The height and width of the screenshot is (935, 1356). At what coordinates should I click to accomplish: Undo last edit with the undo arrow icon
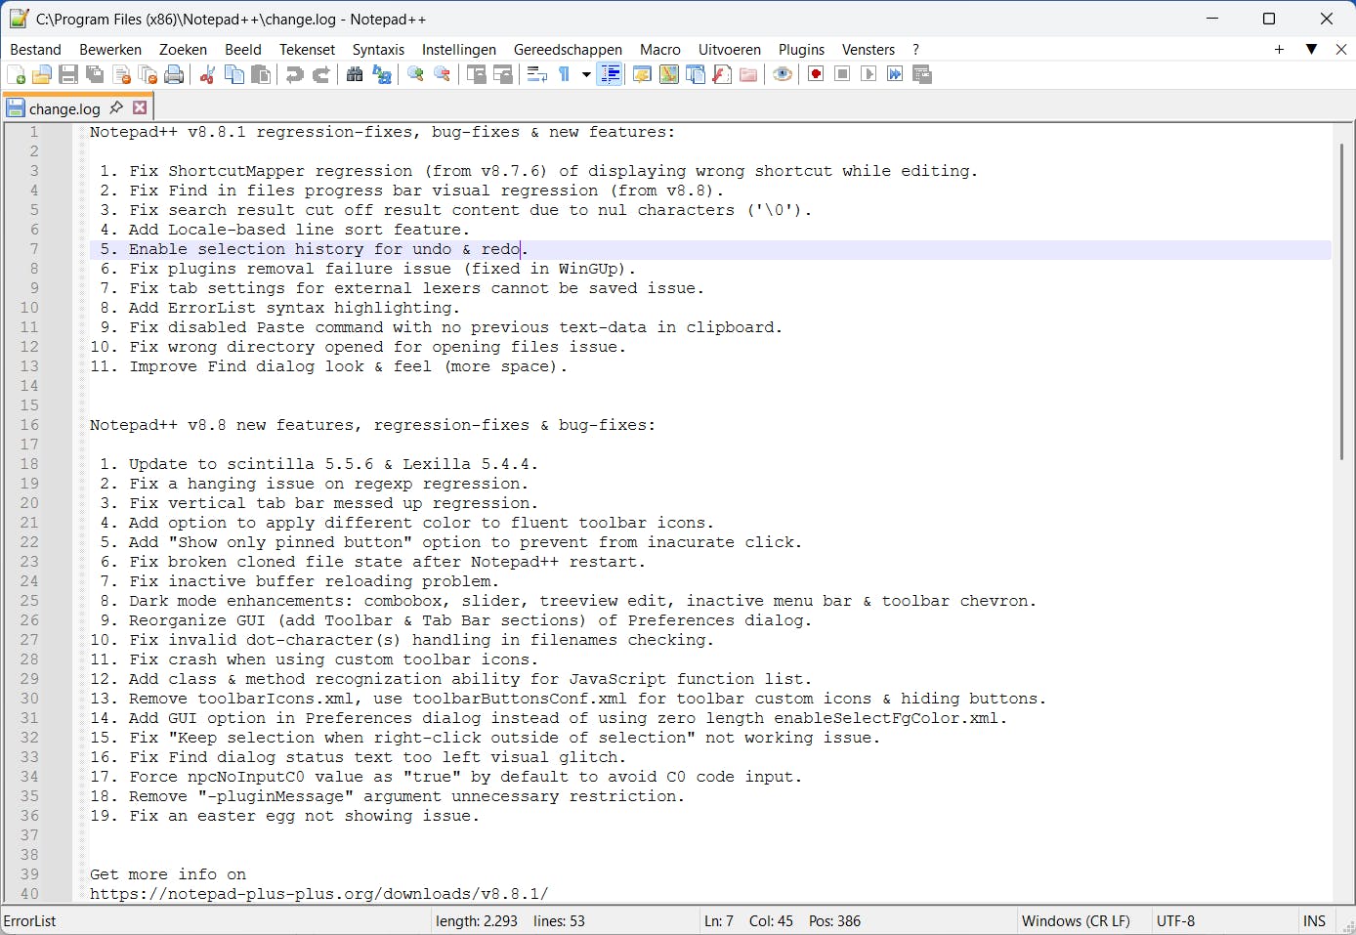tap(295, 73)
